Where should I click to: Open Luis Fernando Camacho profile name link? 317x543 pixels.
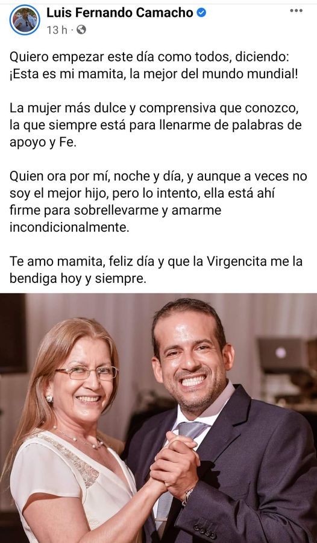click(120, 13)
